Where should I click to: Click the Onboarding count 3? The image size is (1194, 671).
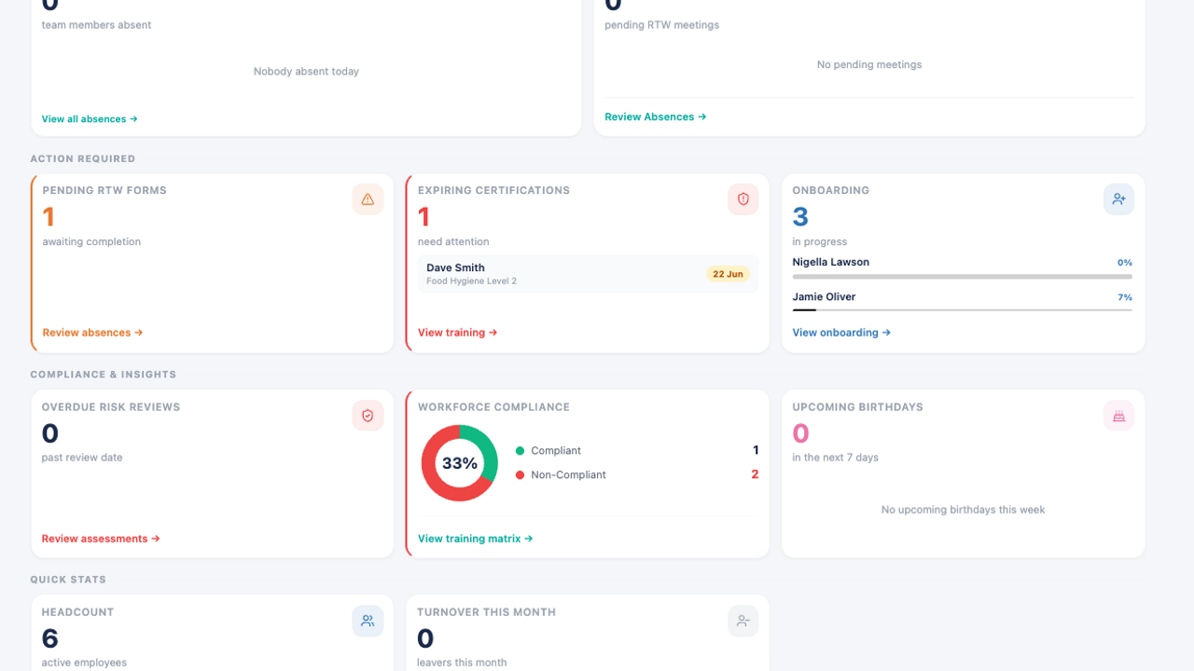pyautogui.click(x=800, y=216)
